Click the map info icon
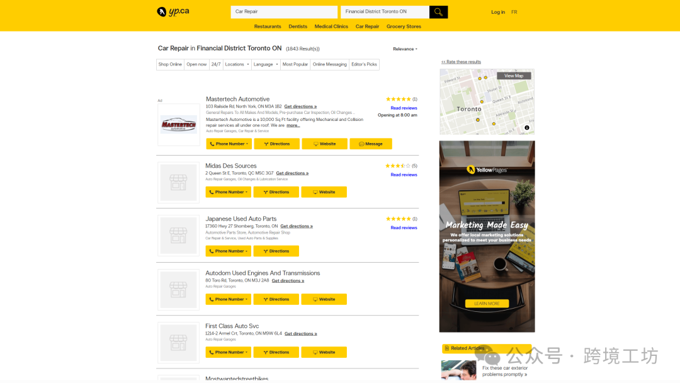Image resolution: width=680 pixels, height=383 pixels. [x=527, y=128]
